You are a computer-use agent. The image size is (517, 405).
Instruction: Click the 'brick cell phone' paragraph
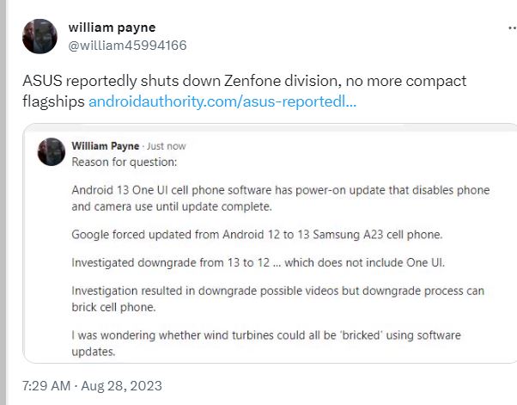(278, 299)
